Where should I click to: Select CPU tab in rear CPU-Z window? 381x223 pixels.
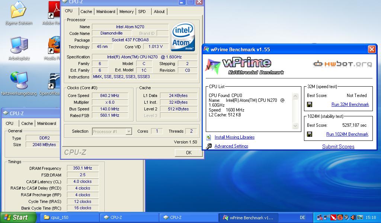pyautogui.click(x=9, y=123)
